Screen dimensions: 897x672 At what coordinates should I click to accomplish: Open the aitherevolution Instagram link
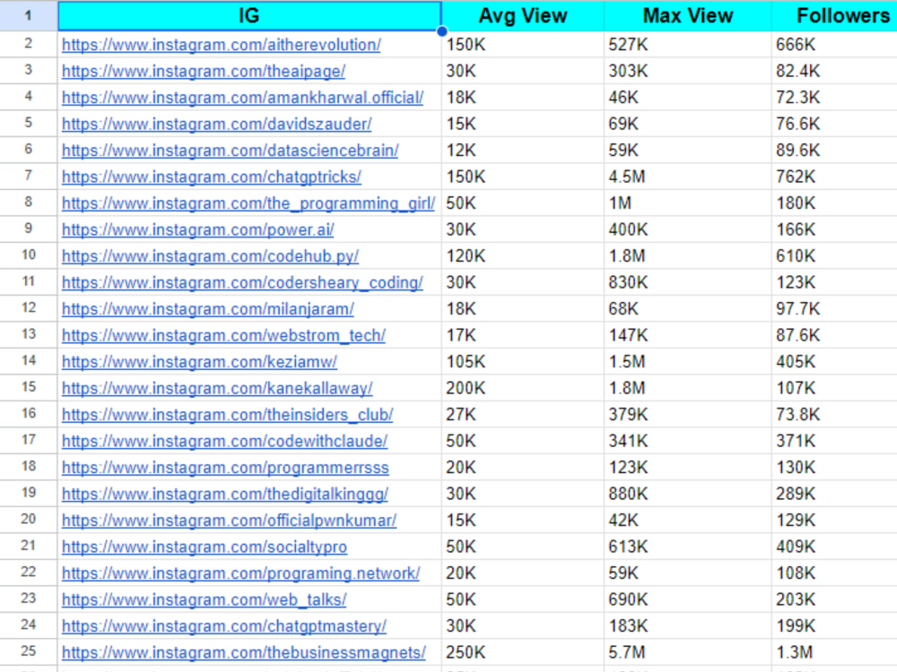[222, 45]
